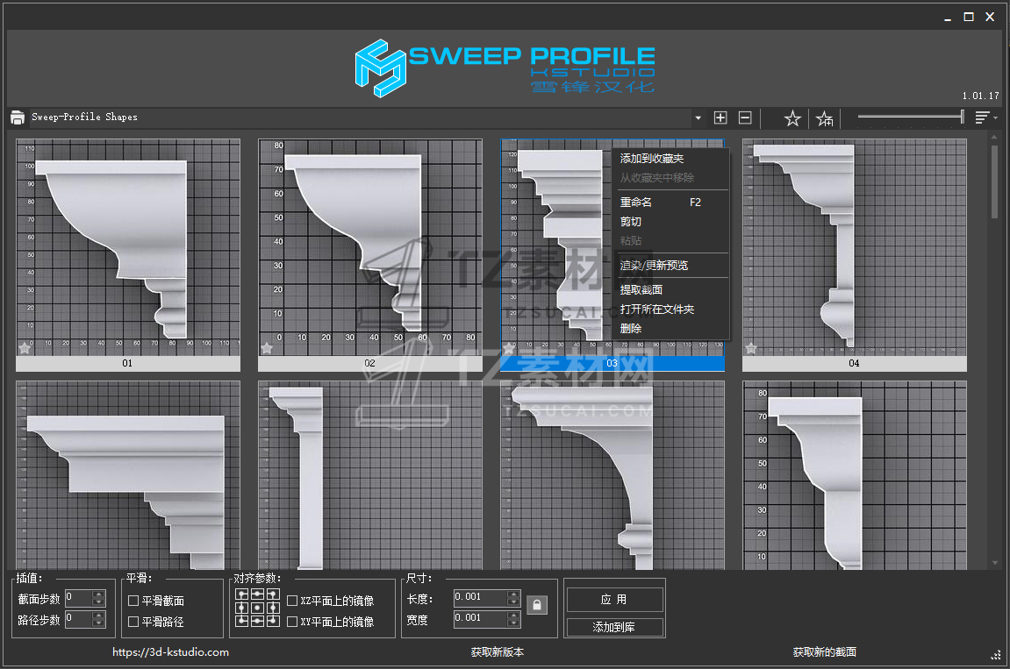Toggle the favorite star on thumbnail 02
The image size is (1010, 669).
[x=267, y=348]
